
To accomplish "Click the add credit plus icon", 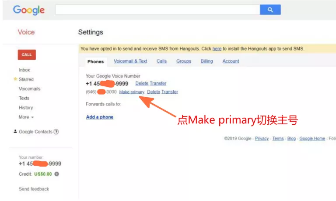I will [x=56, y=174].
